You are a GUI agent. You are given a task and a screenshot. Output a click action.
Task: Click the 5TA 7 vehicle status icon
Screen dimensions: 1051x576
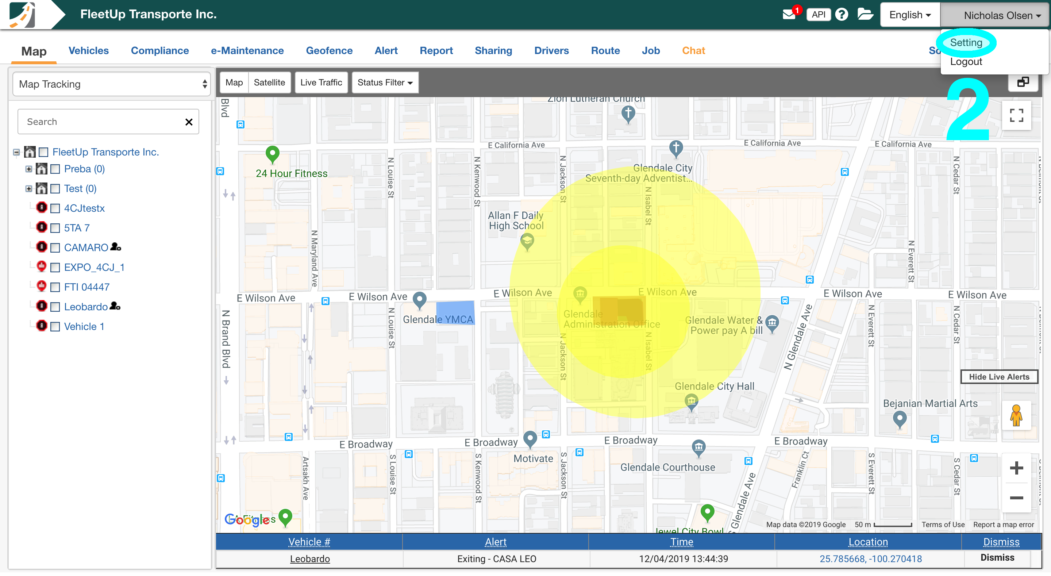coord(42,227)
